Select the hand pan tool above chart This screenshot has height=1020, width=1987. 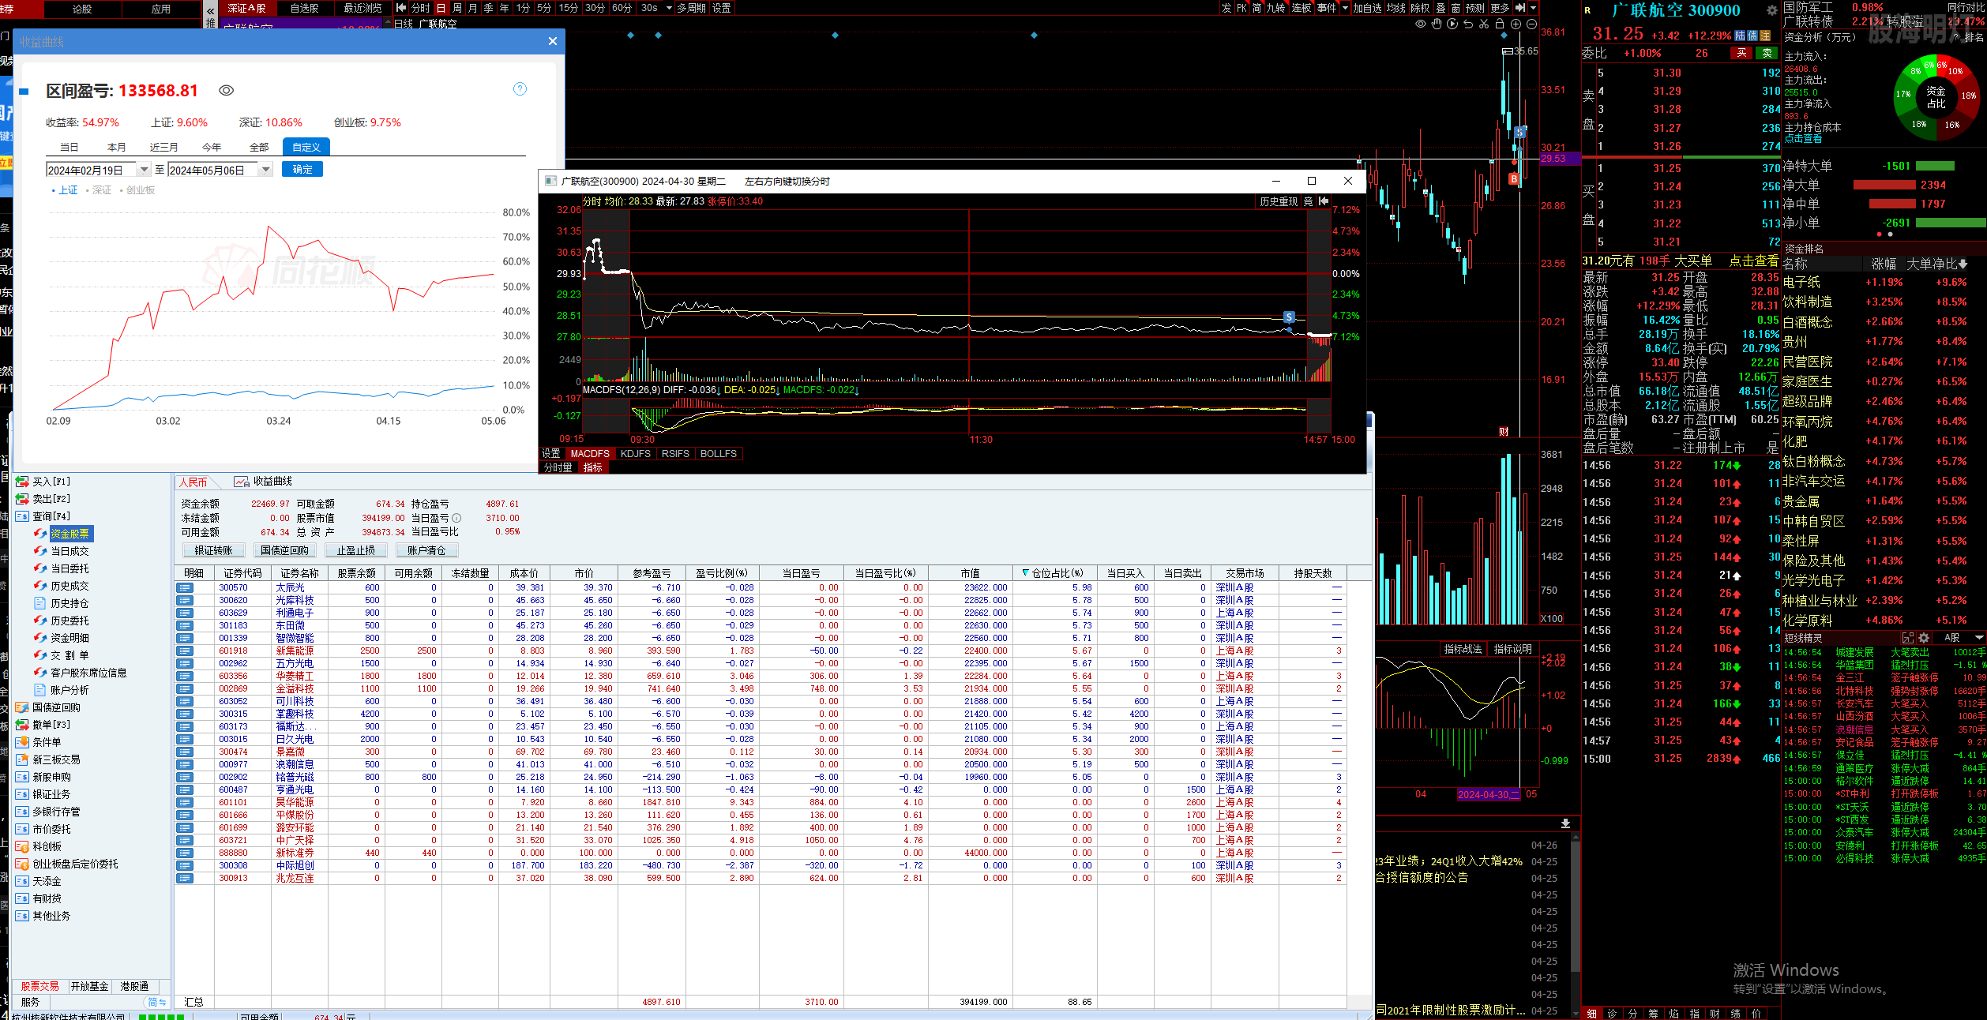tap(1437, 24)
